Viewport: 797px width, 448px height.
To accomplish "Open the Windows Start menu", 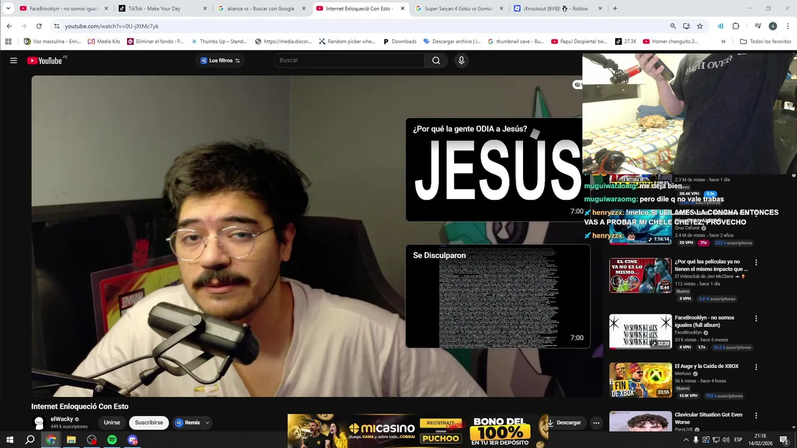I will point(10,440).
